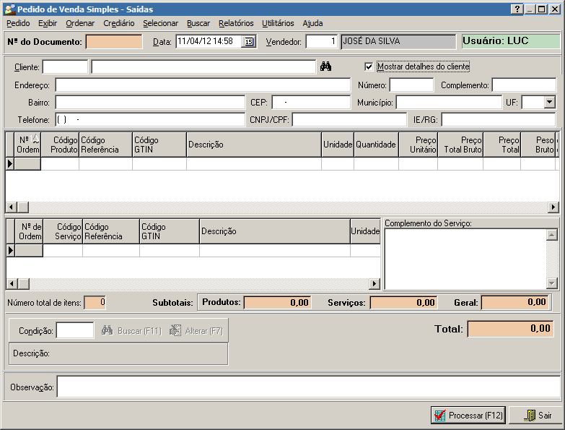Open the Relatórios menu
The height and width of the screenshot is (430, 565).
point(236,23)
